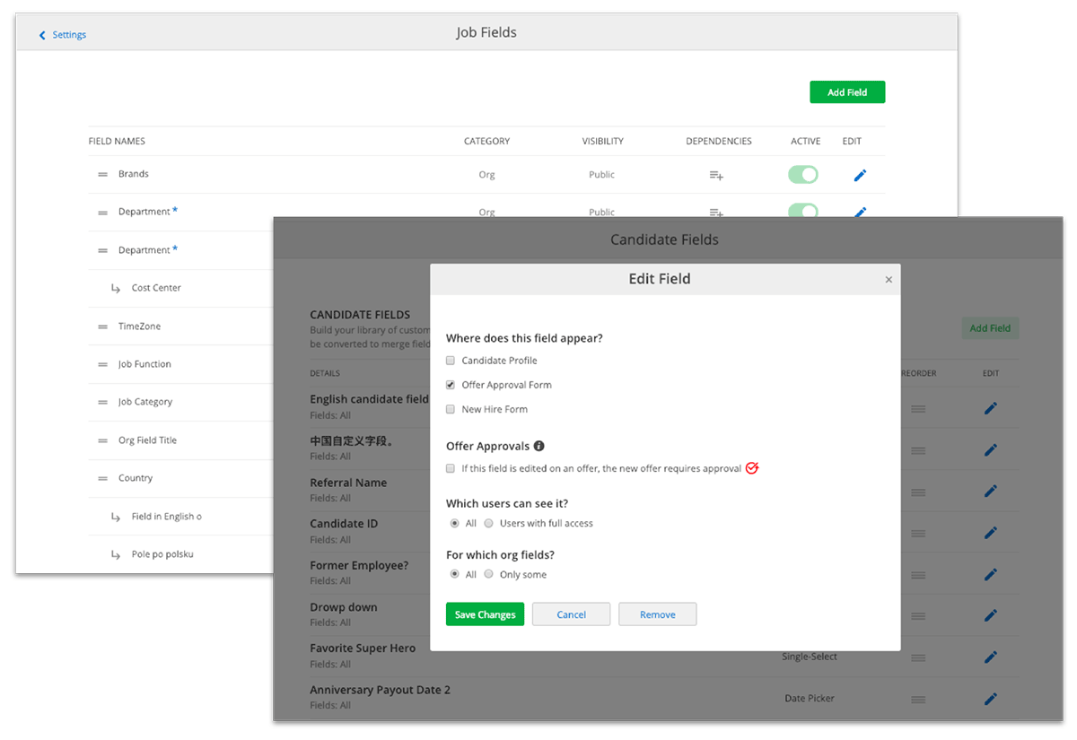Click the Candidate ID field name
This screenshot has width=1077, height=740.
click(x=344, y=524)
